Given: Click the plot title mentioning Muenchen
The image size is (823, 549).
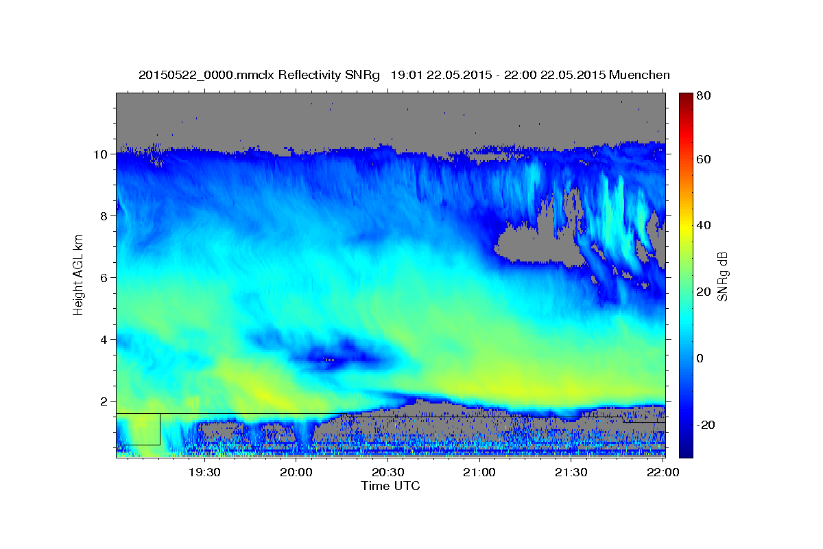Looking at the screenshot, I should click(404, 75).
